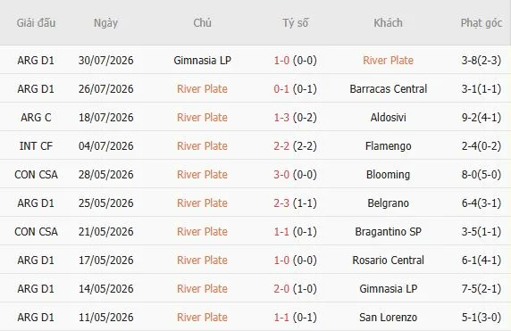Open the 1-3 score against Aldosivi
The width and height of the screenshot is (511, 331).
click(281, 117)
